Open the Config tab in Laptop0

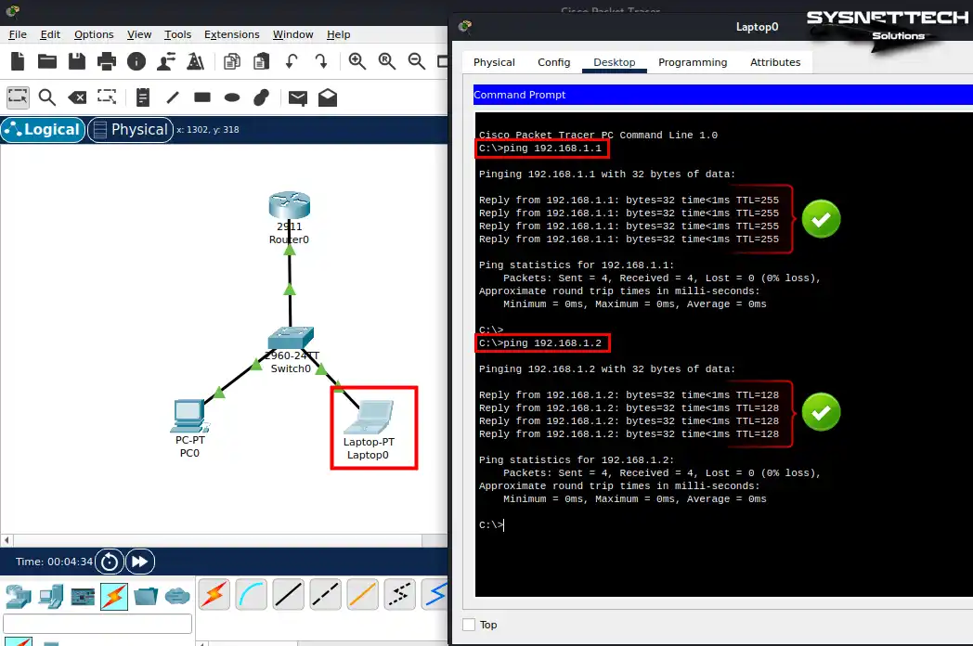(553, 62)
